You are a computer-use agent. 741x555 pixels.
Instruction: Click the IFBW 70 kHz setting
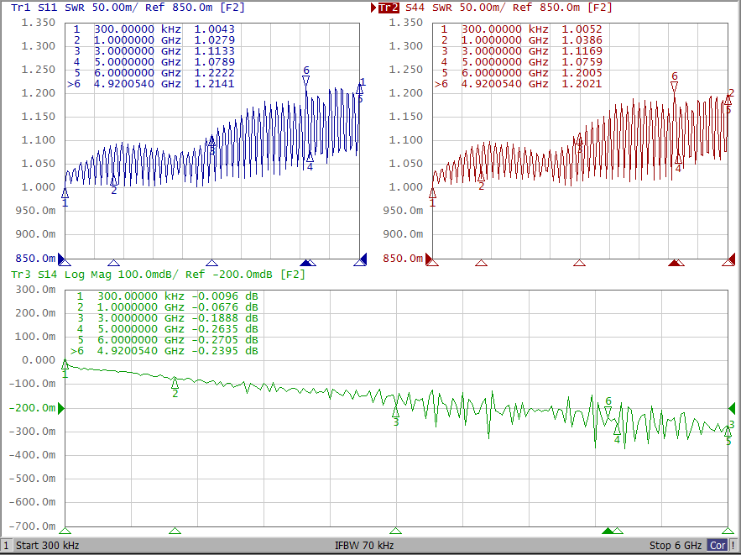364,546
